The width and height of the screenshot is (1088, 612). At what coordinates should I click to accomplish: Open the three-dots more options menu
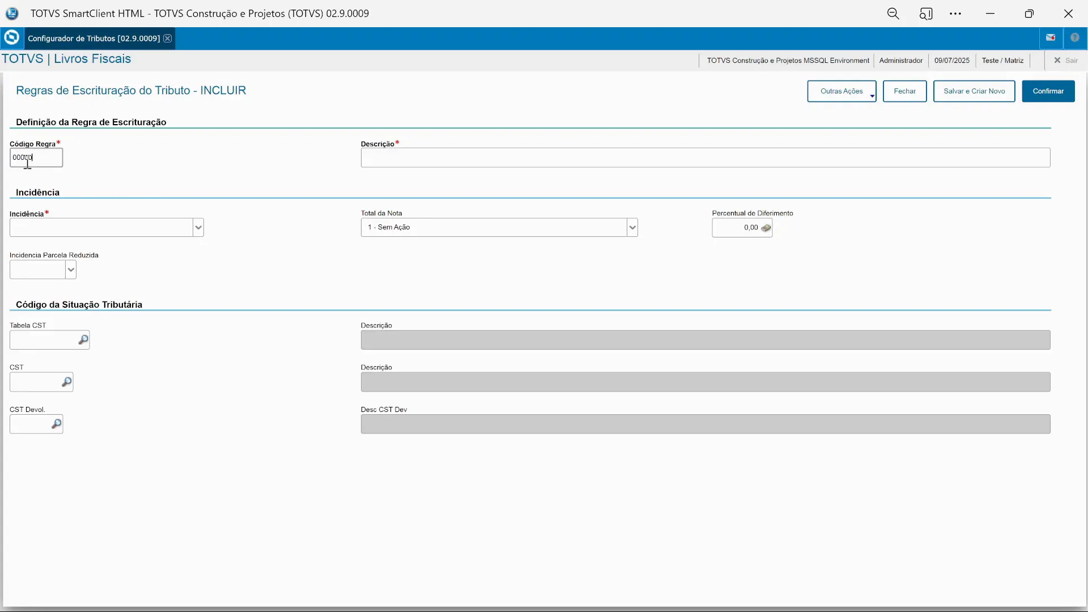pos(955,14)
